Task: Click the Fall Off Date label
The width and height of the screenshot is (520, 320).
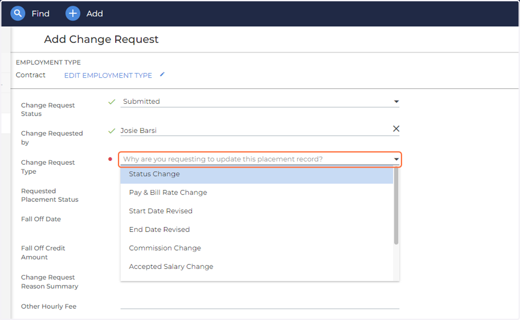Action: 41,219
